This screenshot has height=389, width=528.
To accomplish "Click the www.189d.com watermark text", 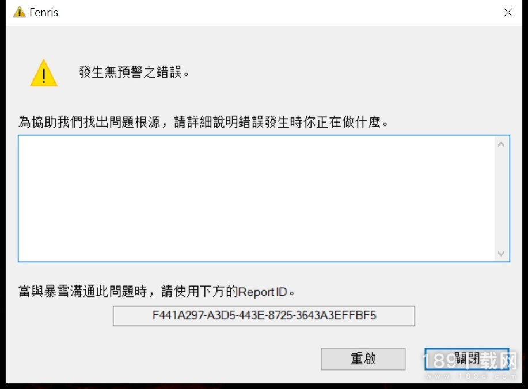I will pos(471,376).
